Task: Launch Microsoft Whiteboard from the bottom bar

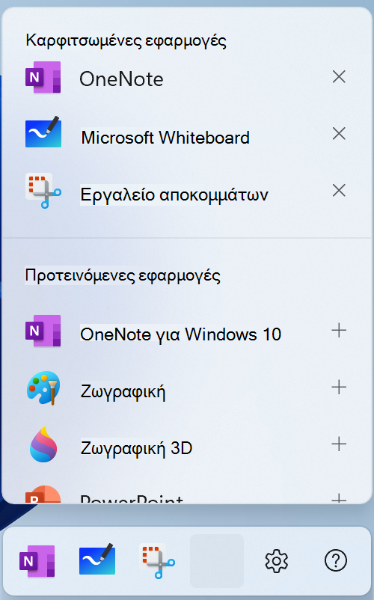Action: coord(97,560)
